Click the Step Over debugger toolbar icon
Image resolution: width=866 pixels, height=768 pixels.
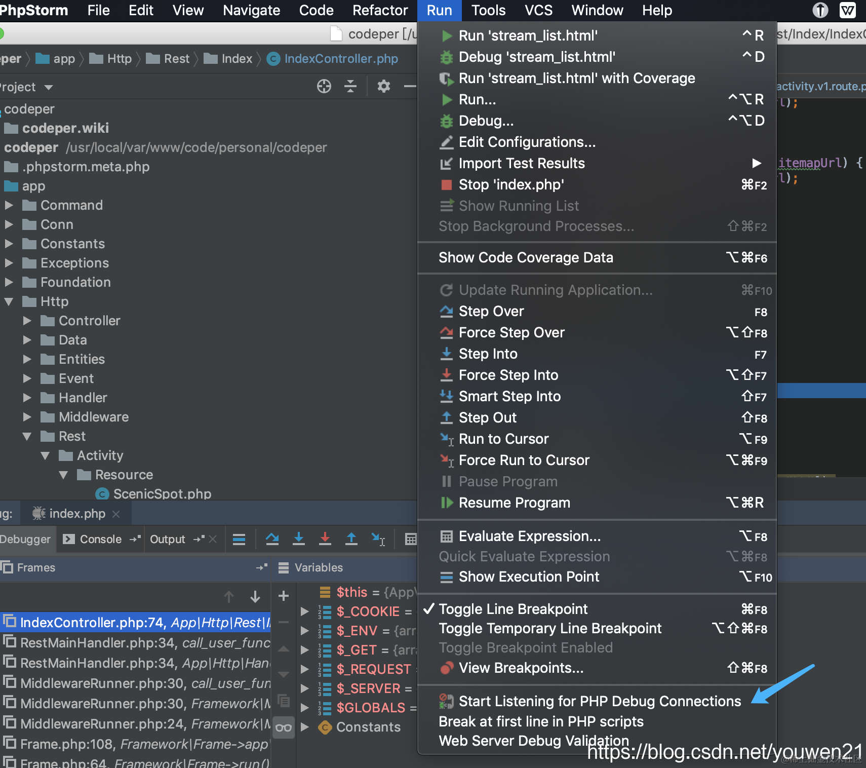pos(272,539)
